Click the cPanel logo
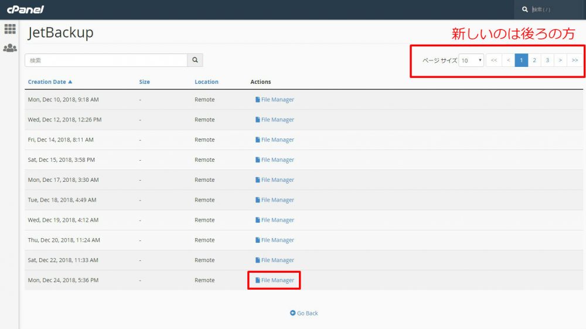Image resolution: width=586 pixels, height=329 pixels. [25, 9]
